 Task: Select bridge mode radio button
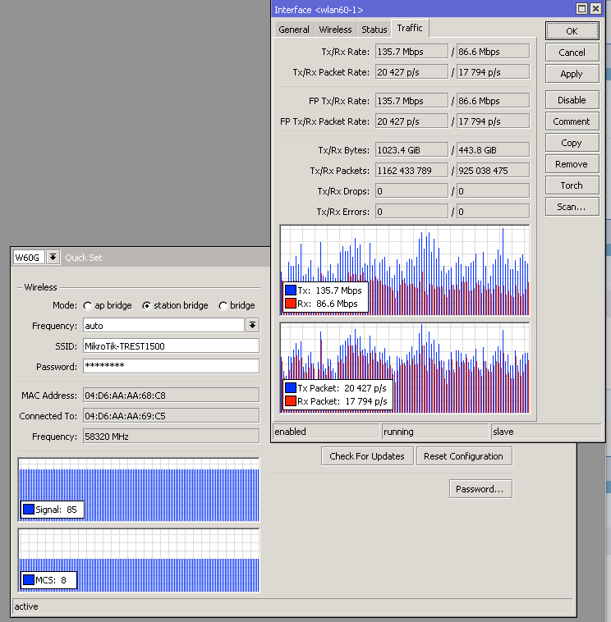tap(223, 306)
